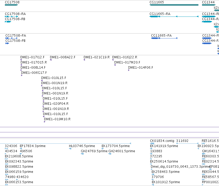This screenshot has width=219, height=186.
Task: Click EST 379706
Action: tap(152, 180)
